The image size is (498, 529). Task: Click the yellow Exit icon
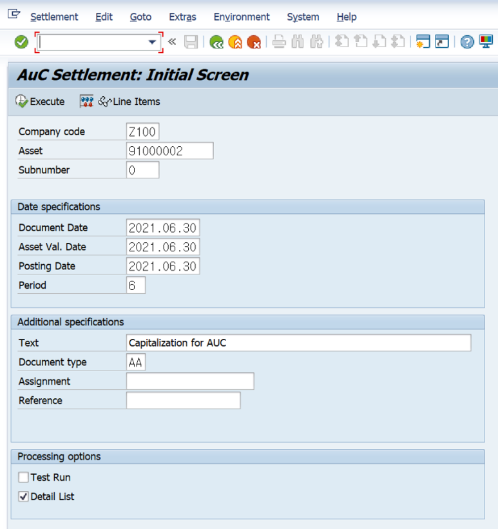pyautogui.click(x=235, y=42)
